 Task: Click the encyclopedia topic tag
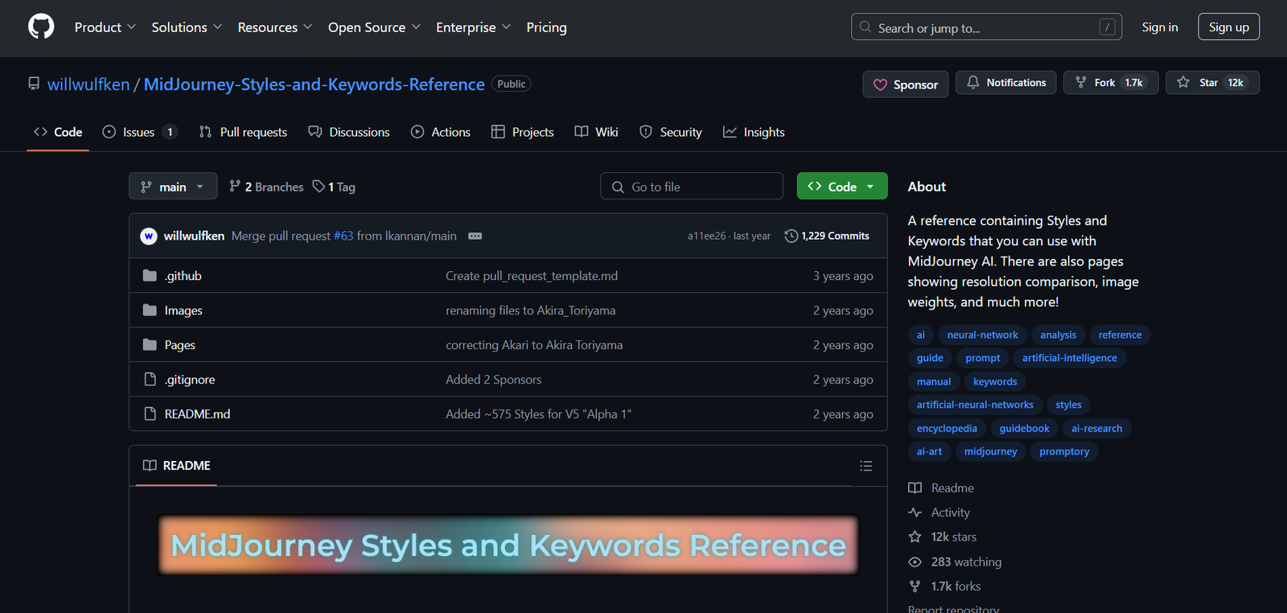click(947, 428)
